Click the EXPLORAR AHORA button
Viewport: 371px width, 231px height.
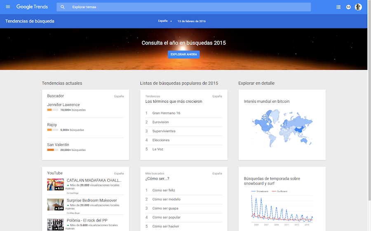(183, 54)
